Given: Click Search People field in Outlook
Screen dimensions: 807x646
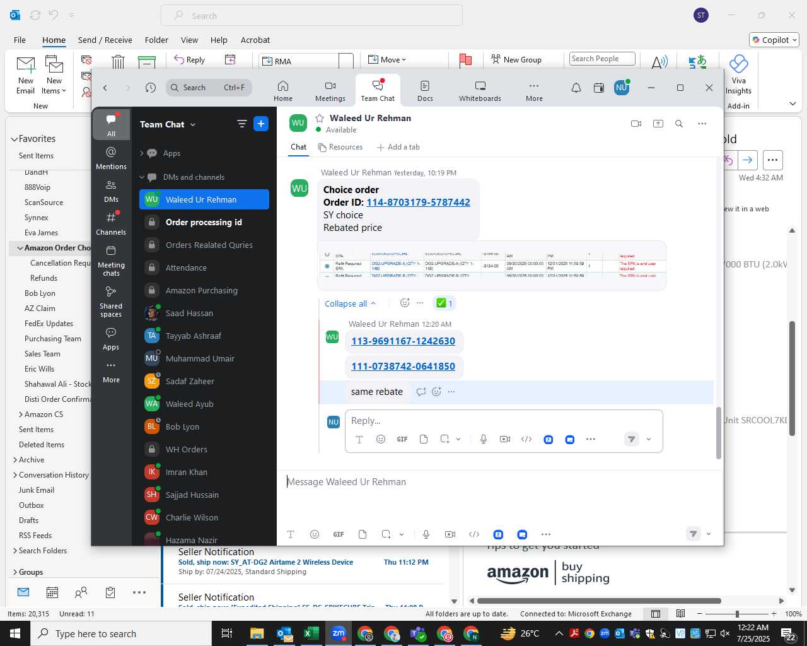Looking at the screenshot, I should pos(602,59).
